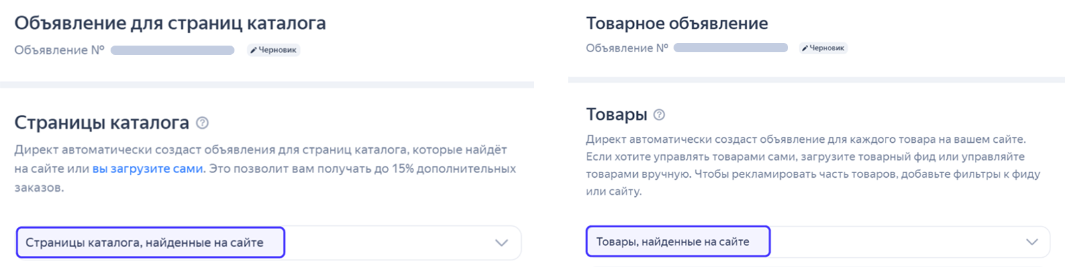
Task: Click the help icon beside 'Страницы каталога'
Action: pos(203,123)
